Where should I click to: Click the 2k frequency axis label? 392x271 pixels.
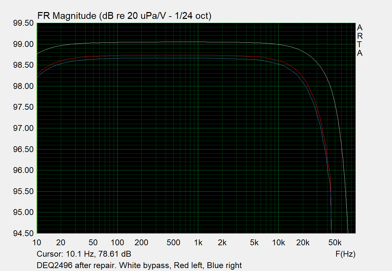click(222, 243)
